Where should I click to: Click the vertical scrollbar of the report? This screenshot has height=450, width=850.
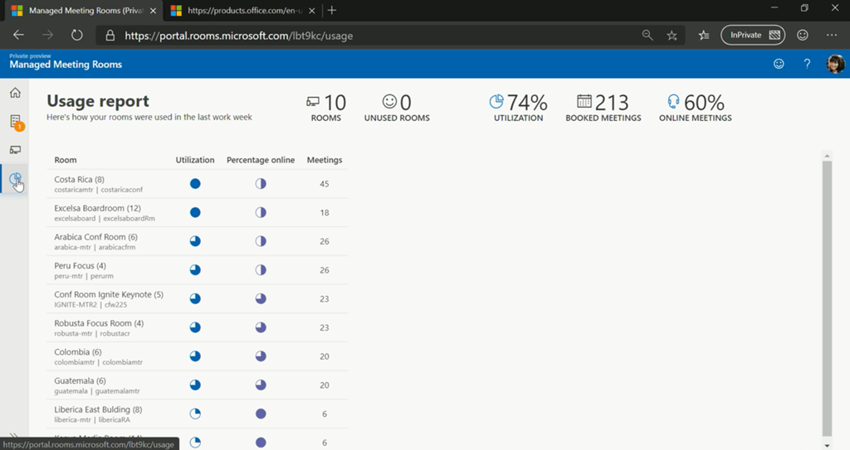826,298
